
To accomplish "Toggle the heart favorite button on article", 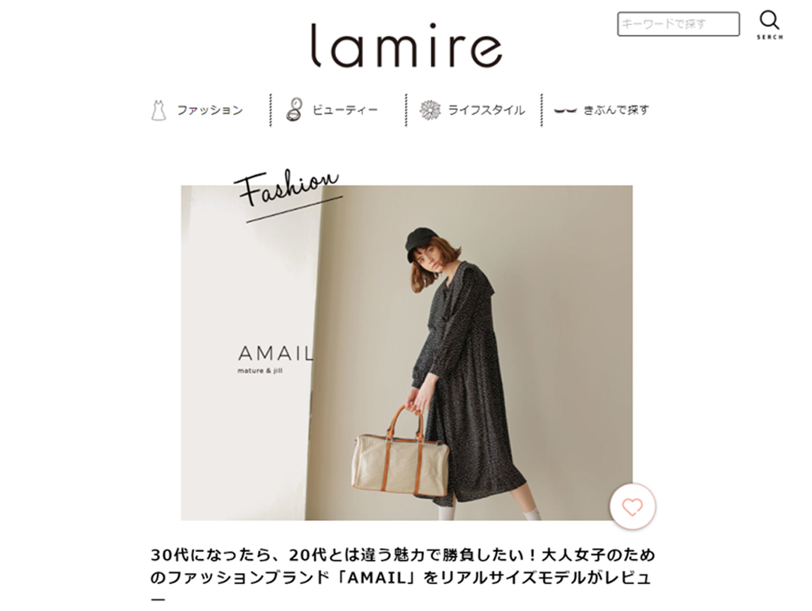I will click(632, 506).
